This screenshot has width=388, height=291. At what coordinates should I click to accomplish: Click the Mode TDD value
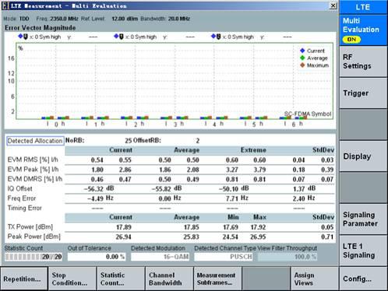pos(24,19)
